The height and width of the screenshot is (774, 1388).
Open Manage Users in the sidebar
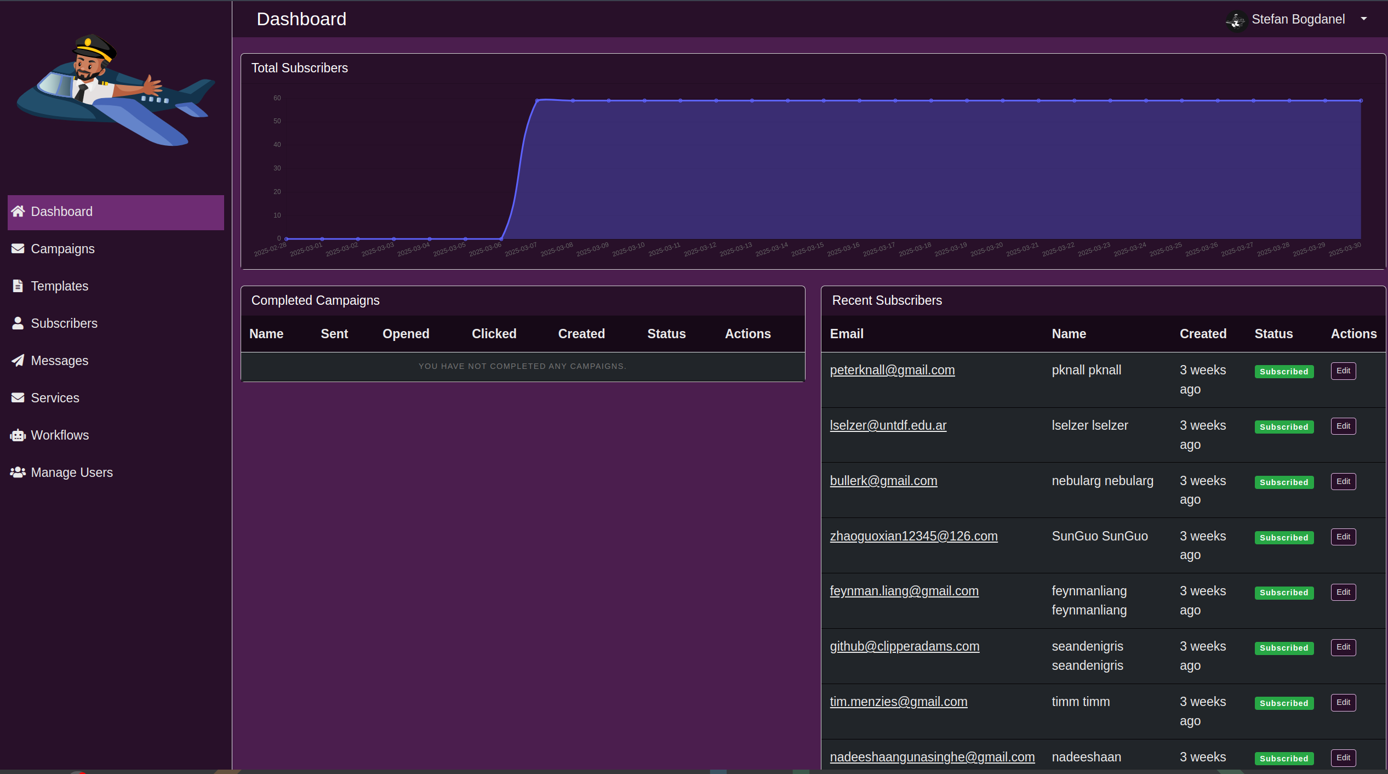(x=116, y=473)
